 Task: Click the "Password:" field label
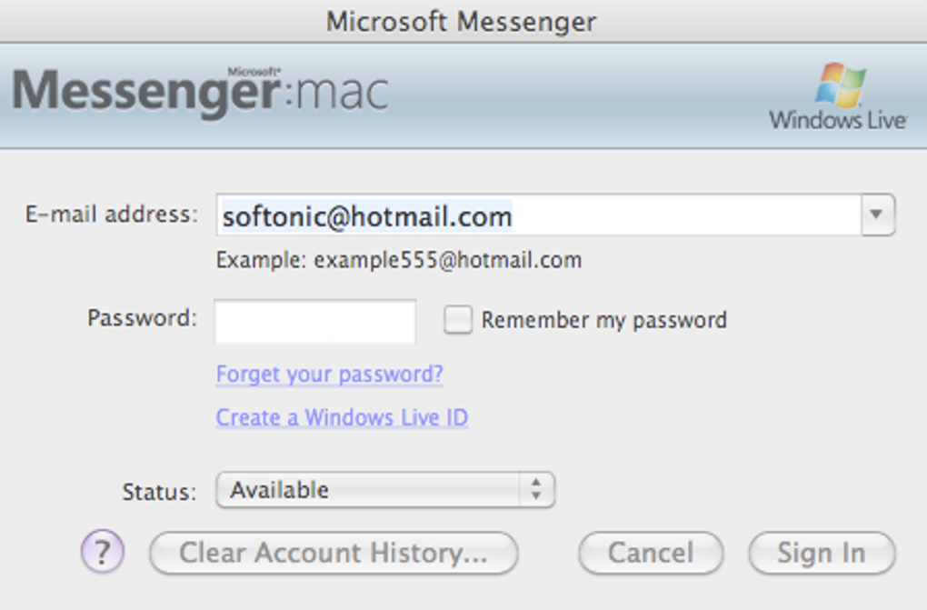pos(142,318)
